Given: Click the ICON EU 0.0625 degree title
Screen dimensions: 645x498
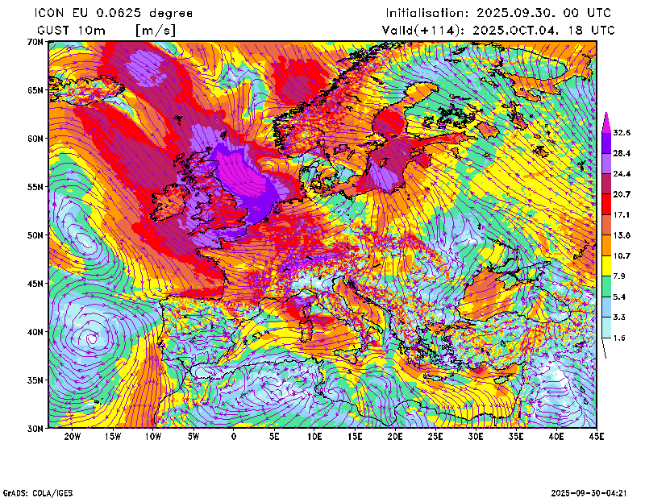Looking at the screenshot, I should coord(114,13).
